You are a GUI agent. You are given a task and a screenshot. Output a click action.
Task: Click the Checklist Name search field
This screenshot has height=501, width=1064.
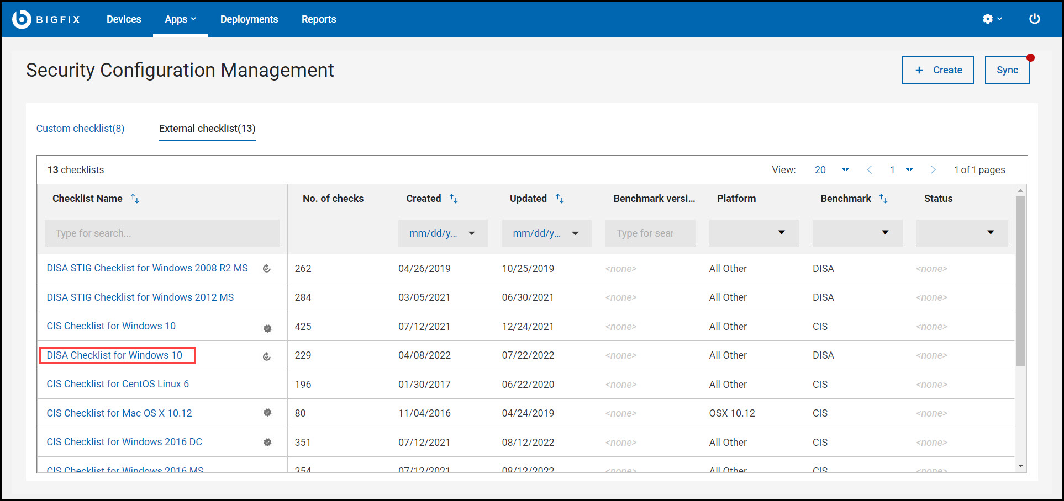[162, 233]
